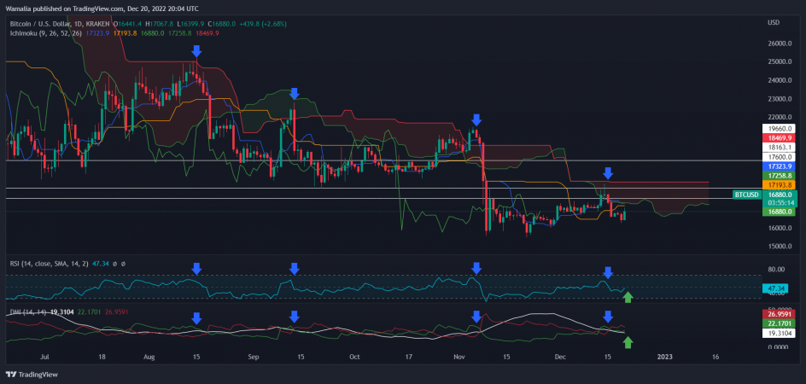Click the low value L16399.9 in legend
Image resolution: width=806 pixels, height=384 pixels.
tap(190, 24)
